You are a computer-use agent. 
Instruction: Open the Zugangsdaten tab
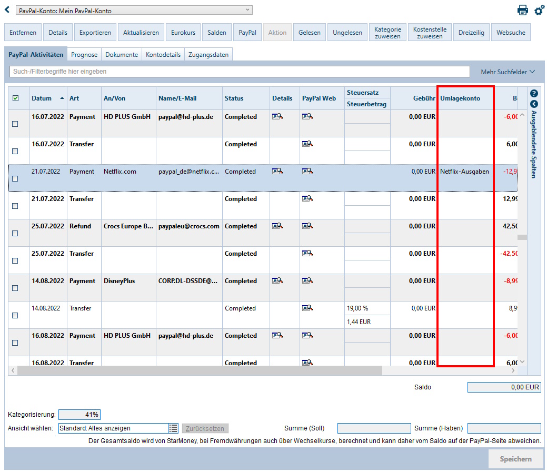[208, 55]
